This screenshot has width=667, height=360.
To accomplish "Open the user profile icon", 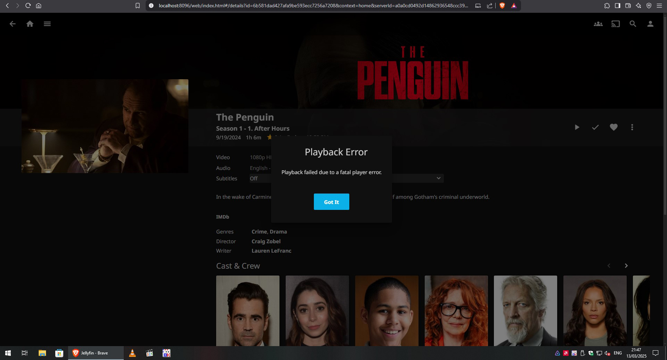I will 650,24.
